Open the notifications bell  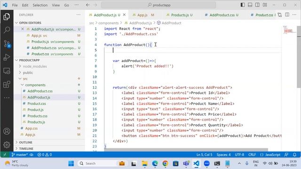tap(294, 154)
